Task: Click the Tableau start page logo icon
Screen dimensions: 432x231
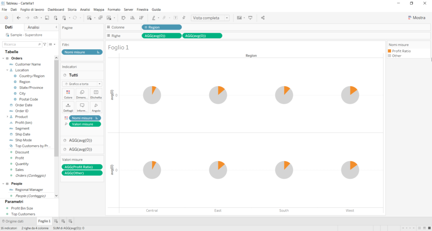Action: (x=6, y=18)
